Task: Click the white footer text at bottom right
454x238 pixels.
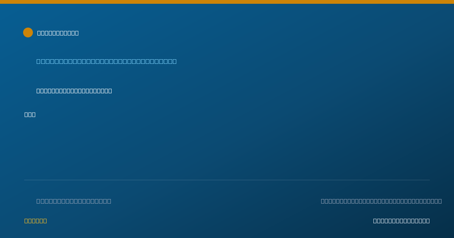Action: click(x=401, y=221)
